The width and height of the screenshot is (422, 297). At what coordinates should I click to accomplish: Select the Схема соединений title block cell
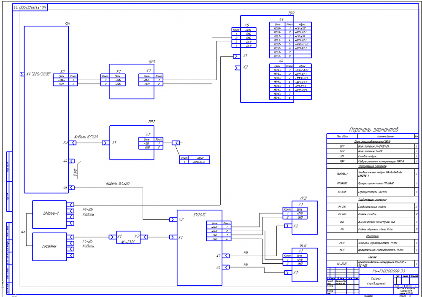376,281
